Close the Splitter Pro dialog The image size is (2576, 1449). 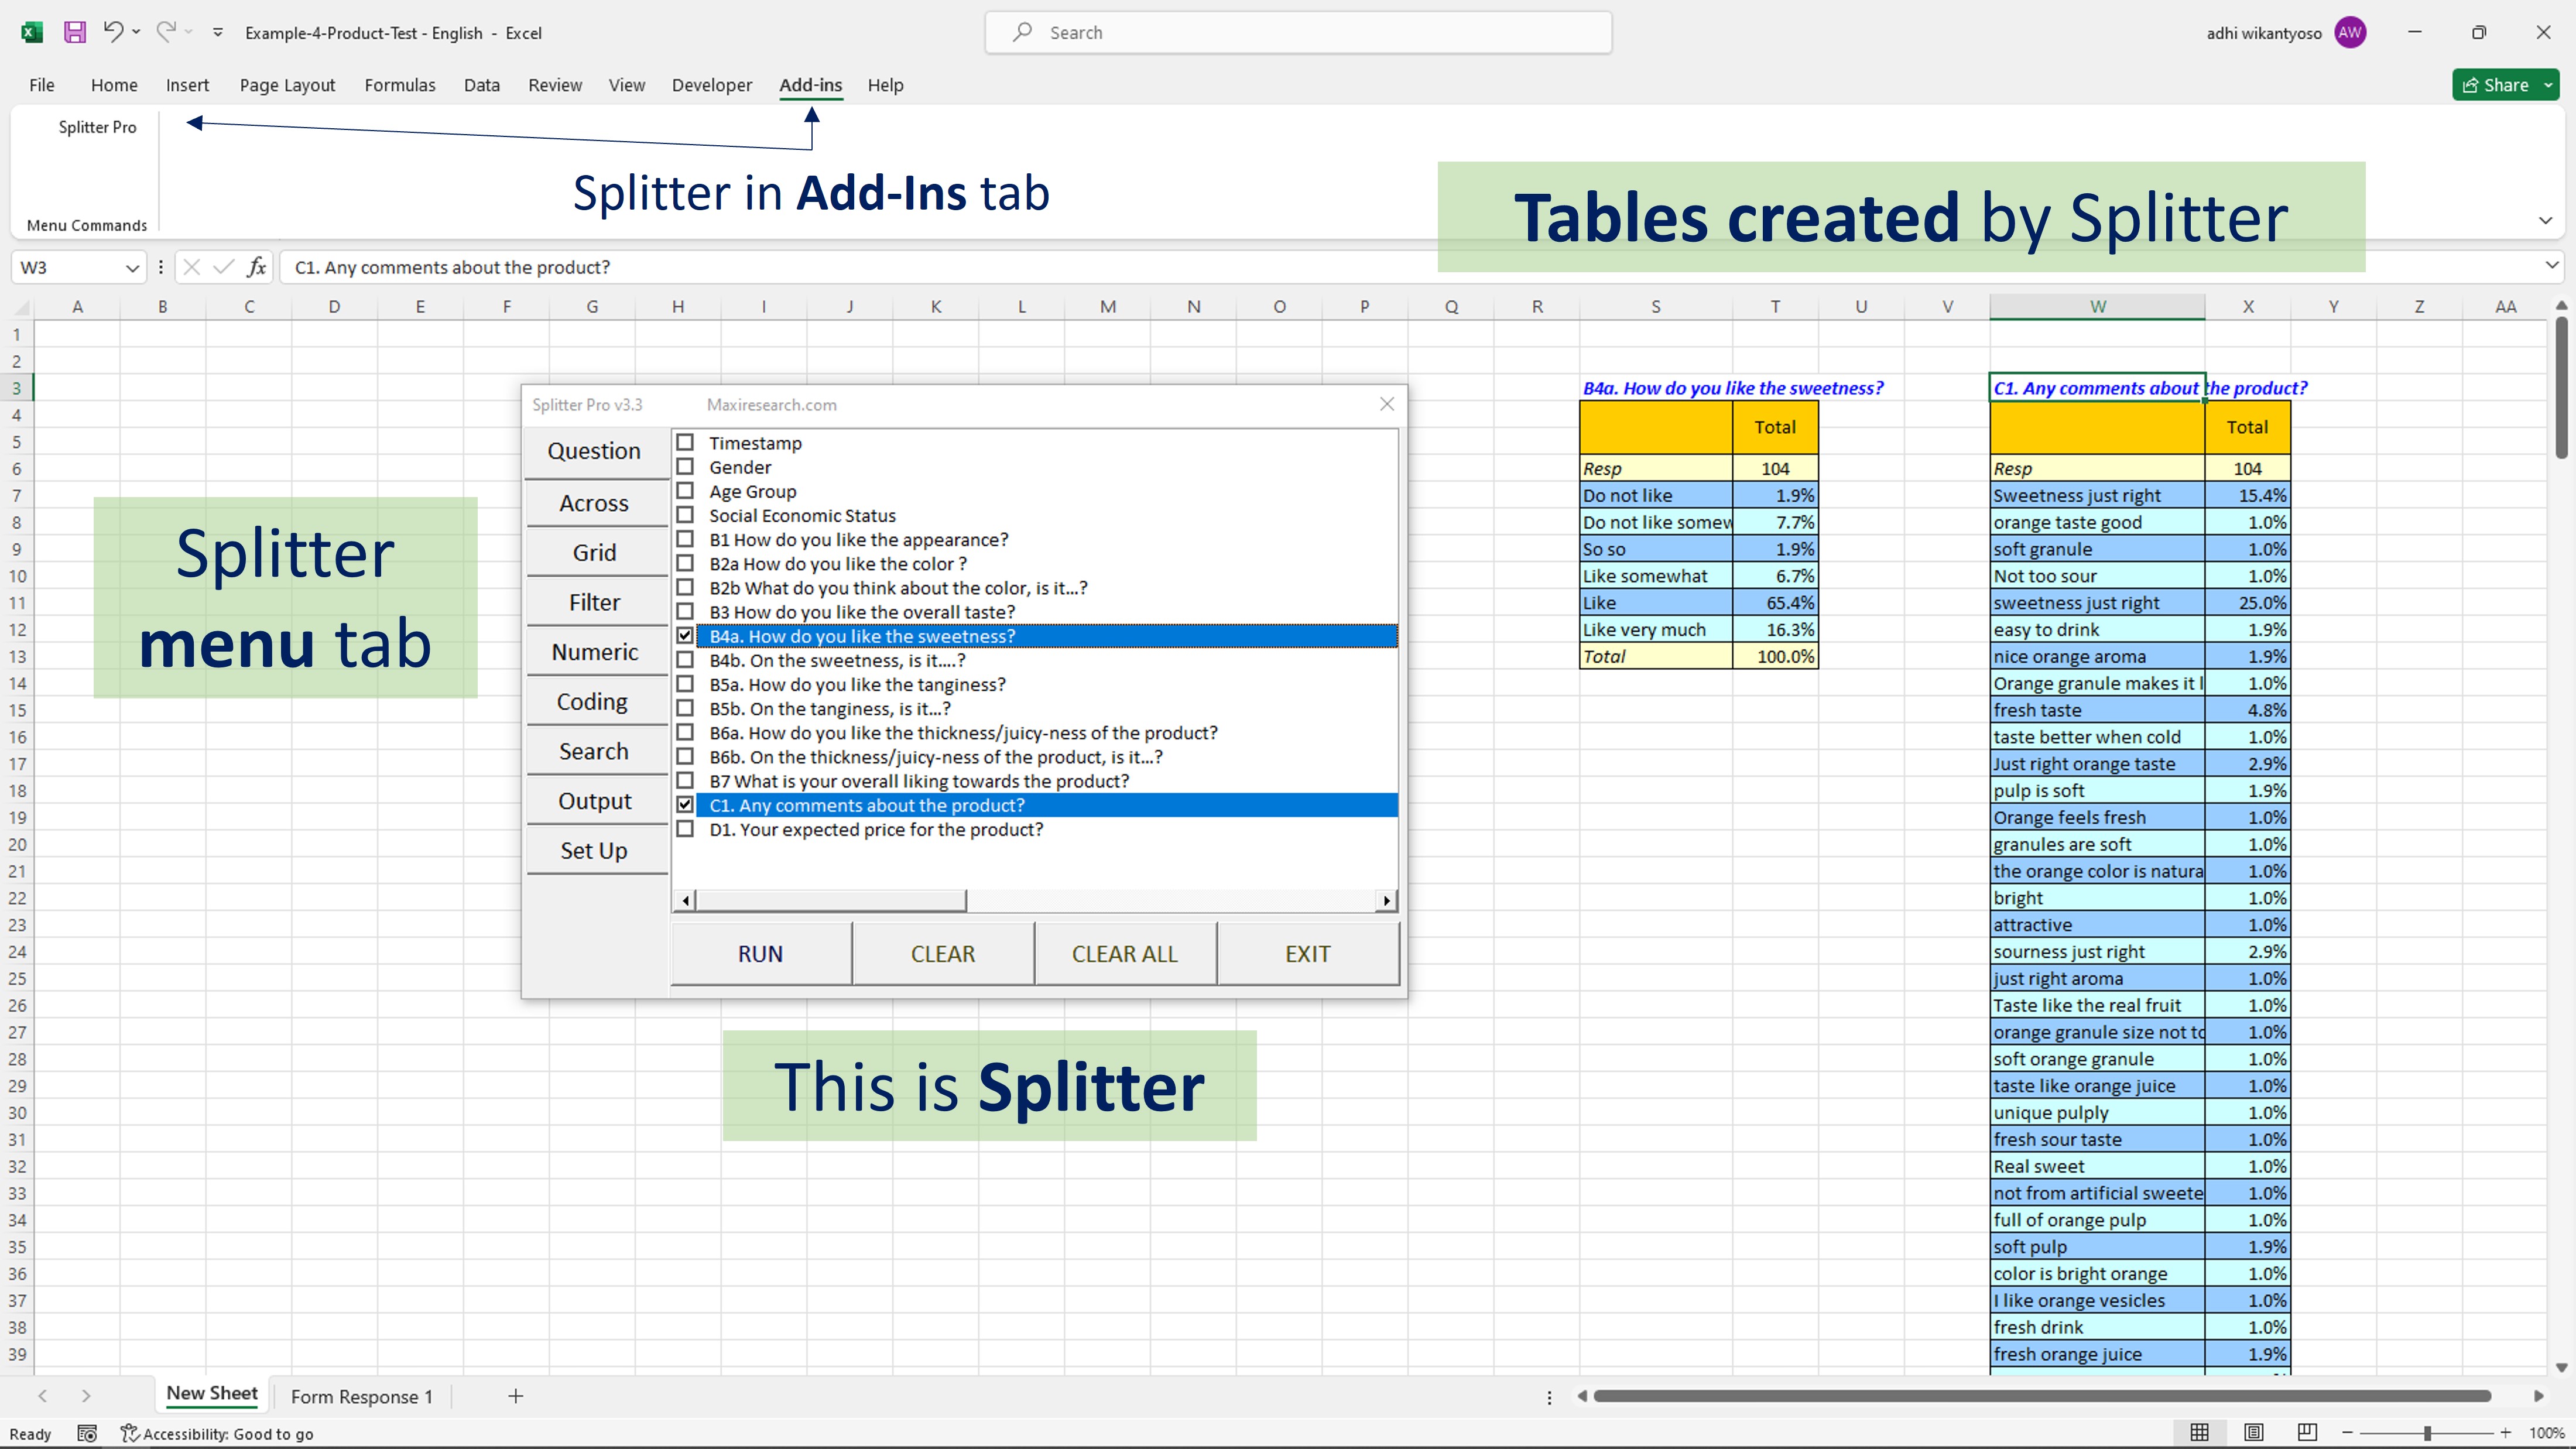pos(1387,404)
